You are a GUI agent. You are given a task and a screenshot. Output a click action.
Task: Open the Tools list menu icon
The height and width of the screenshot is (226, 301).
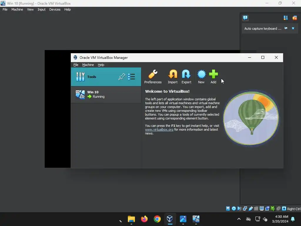[131, 77]
